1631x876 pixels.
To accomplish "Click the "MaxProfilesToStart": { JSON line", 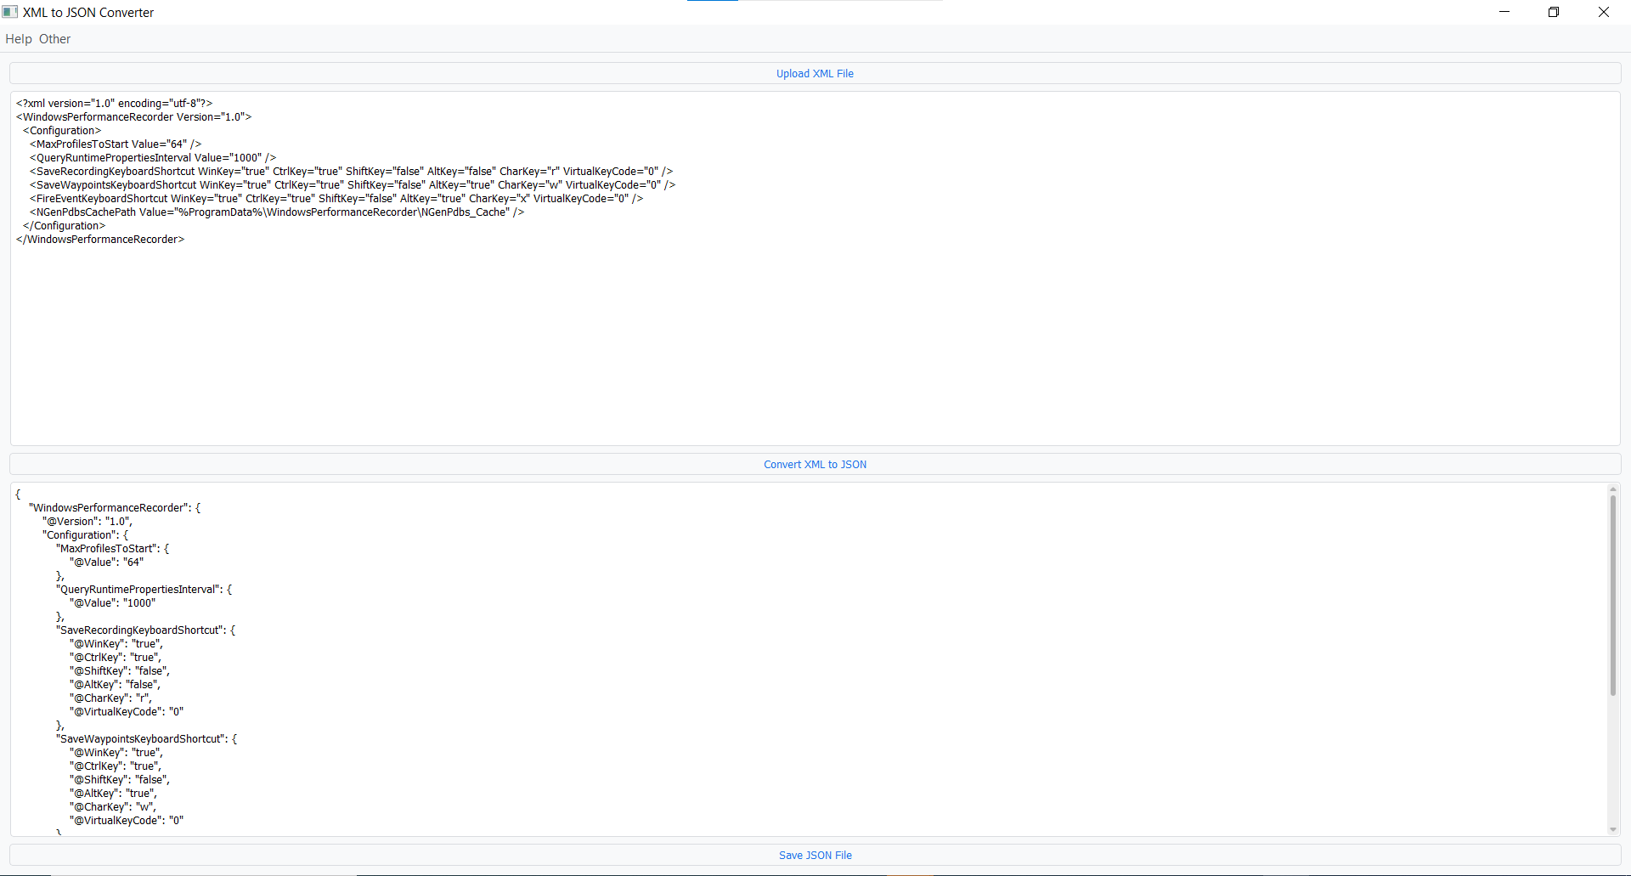I will coord(113,549).
